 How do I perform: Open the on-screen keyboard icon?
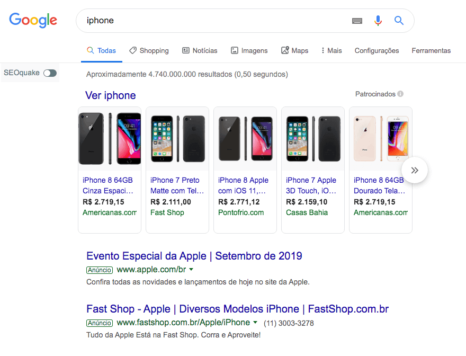357,21
